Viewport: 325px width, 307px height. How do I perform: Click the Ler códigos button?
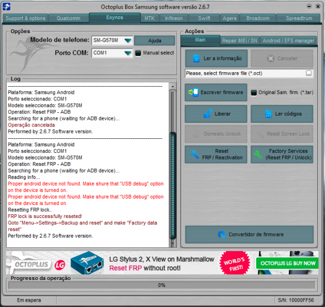click(x=282, y=114)
